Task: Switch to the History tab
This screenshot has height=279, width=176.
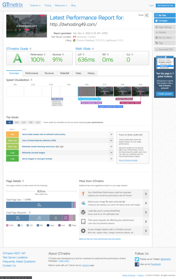Action: 91,73
